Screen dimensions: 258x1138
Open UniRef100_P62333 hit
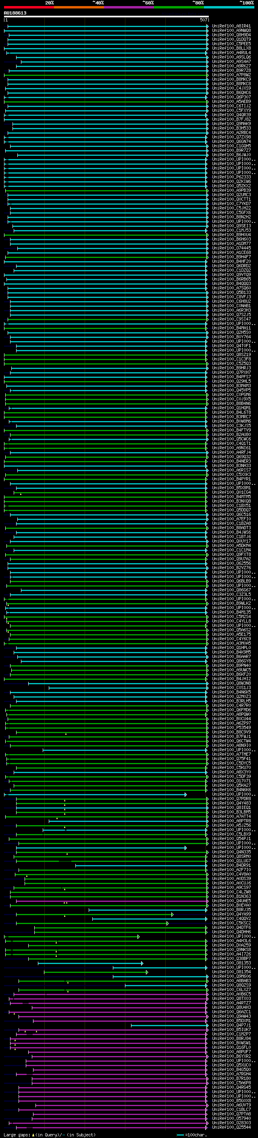(x=231, y=177)
